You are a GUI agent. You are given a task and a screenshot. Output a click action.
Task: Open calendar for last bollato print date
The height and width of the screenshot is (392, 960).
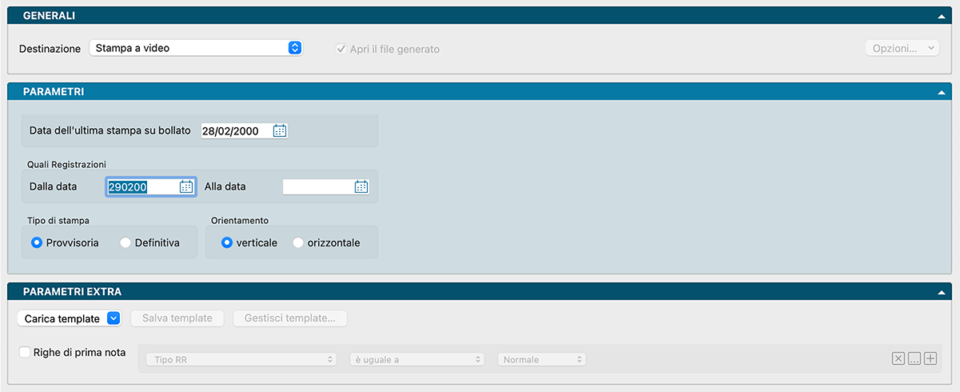click(x=279, y=131)
